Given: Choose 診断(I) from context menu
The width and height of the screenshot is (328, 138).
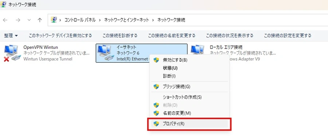Looking at the screenshot, I should coord(190,76).
